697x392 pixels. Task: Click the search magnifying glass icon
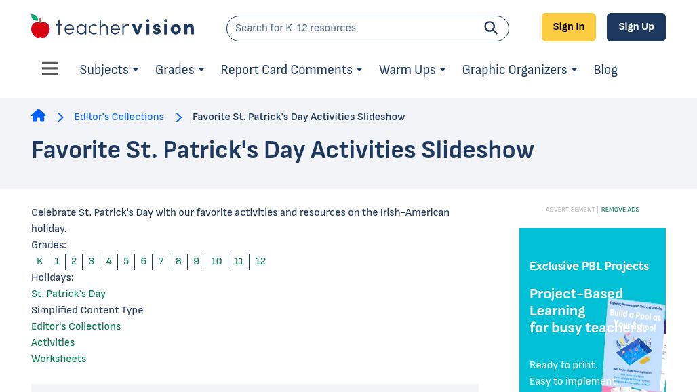(491, 28)
